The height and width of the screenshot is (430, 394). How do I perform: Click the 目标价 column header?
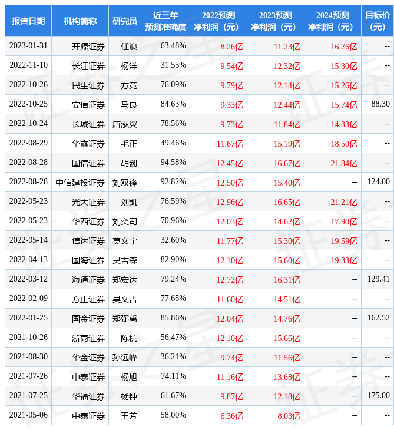click(378, 21)
